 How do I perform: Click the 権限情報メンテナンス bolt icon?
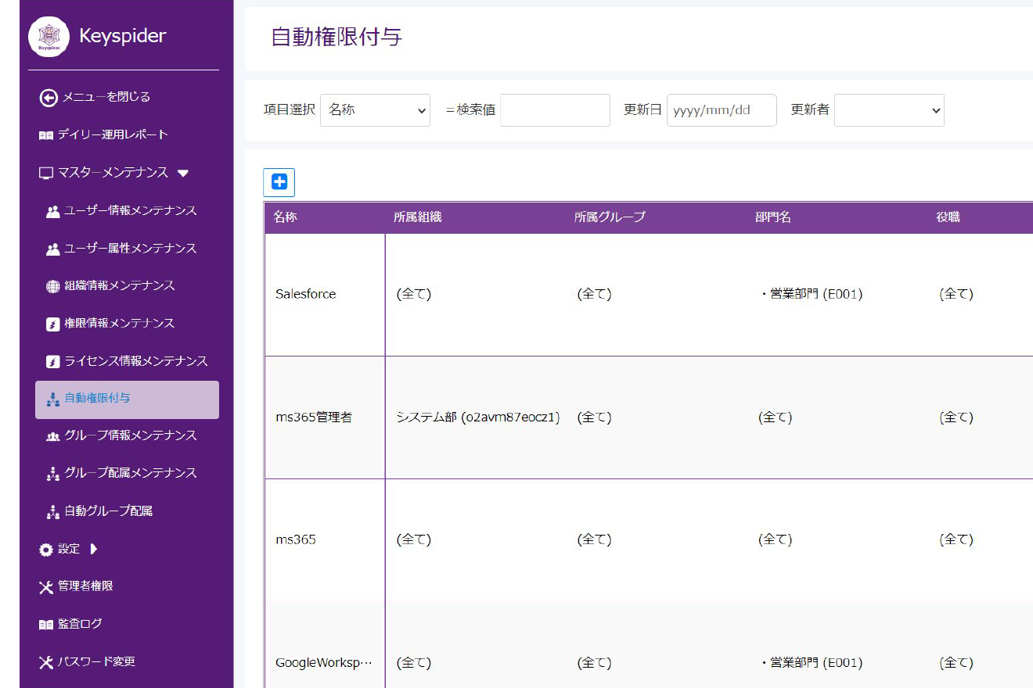pyautogui.click(x=53, y=324)
